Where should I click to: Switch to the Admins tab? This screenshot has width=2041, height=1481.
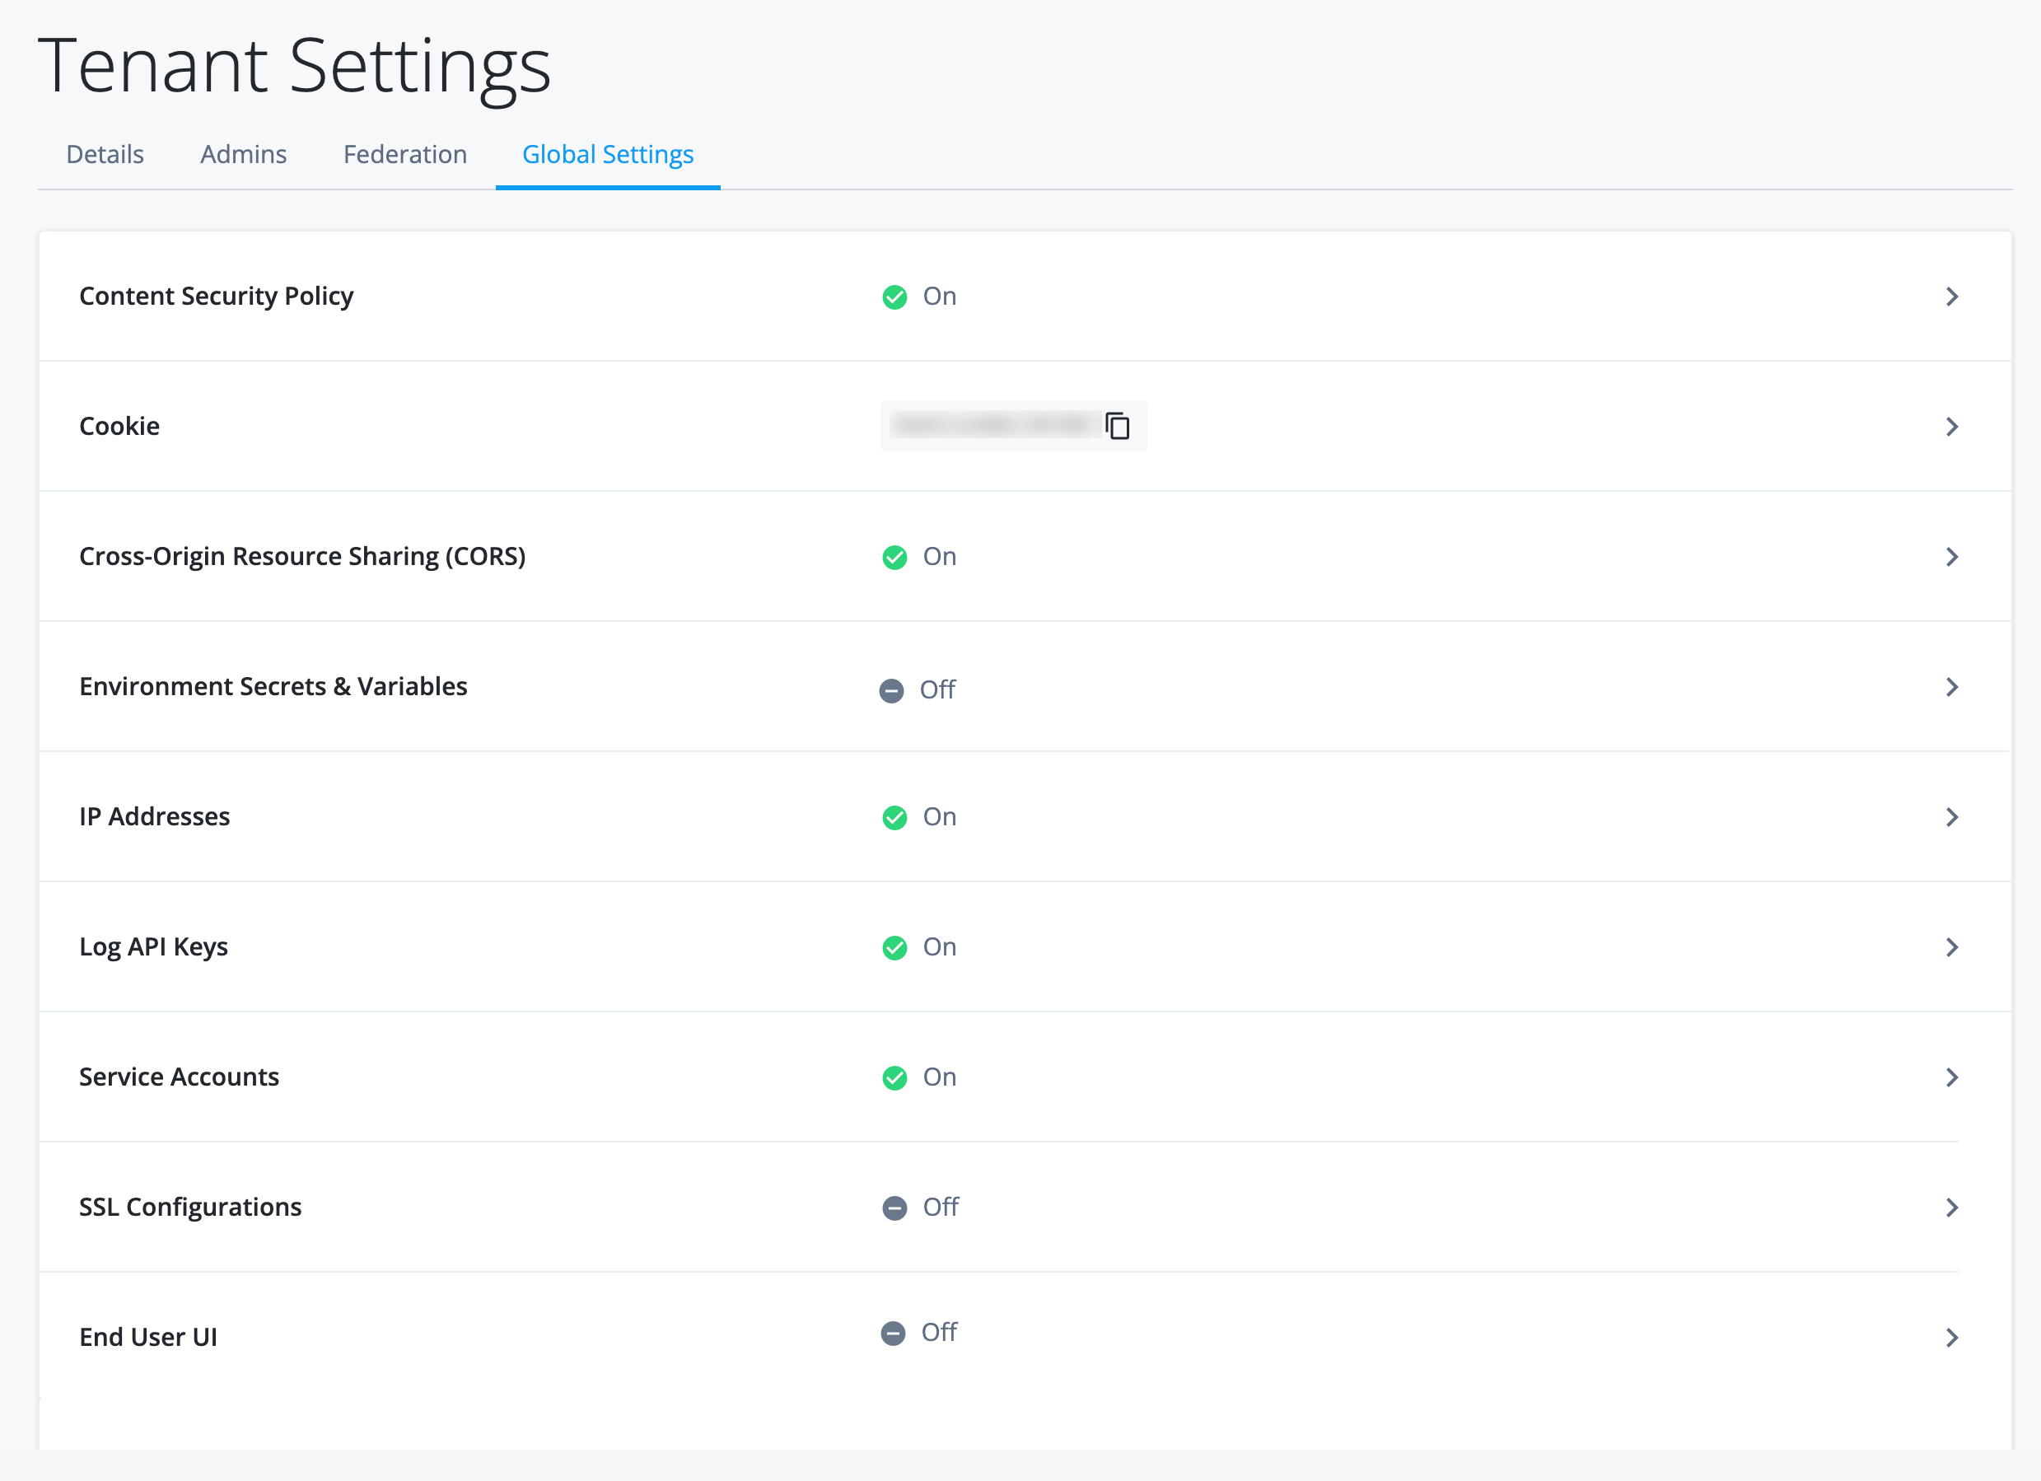(x=243, y=154)
